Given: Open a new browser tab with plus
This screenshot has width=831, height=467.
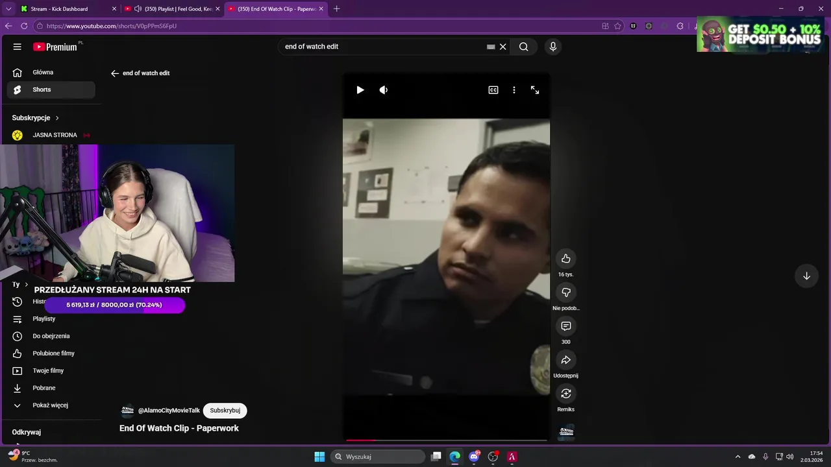Looking at the screenshot, I should [336, 9].
